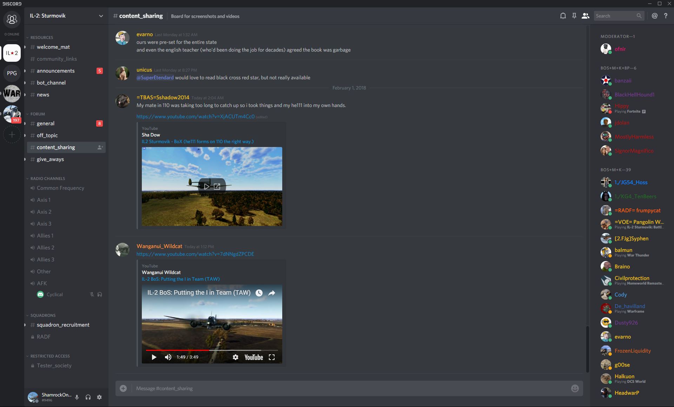The width and height of the screenshot is (674, 407).
Task: Collapse the RADIO CHANNELS category
Action: pyautogui.click(x=48, y=178)
